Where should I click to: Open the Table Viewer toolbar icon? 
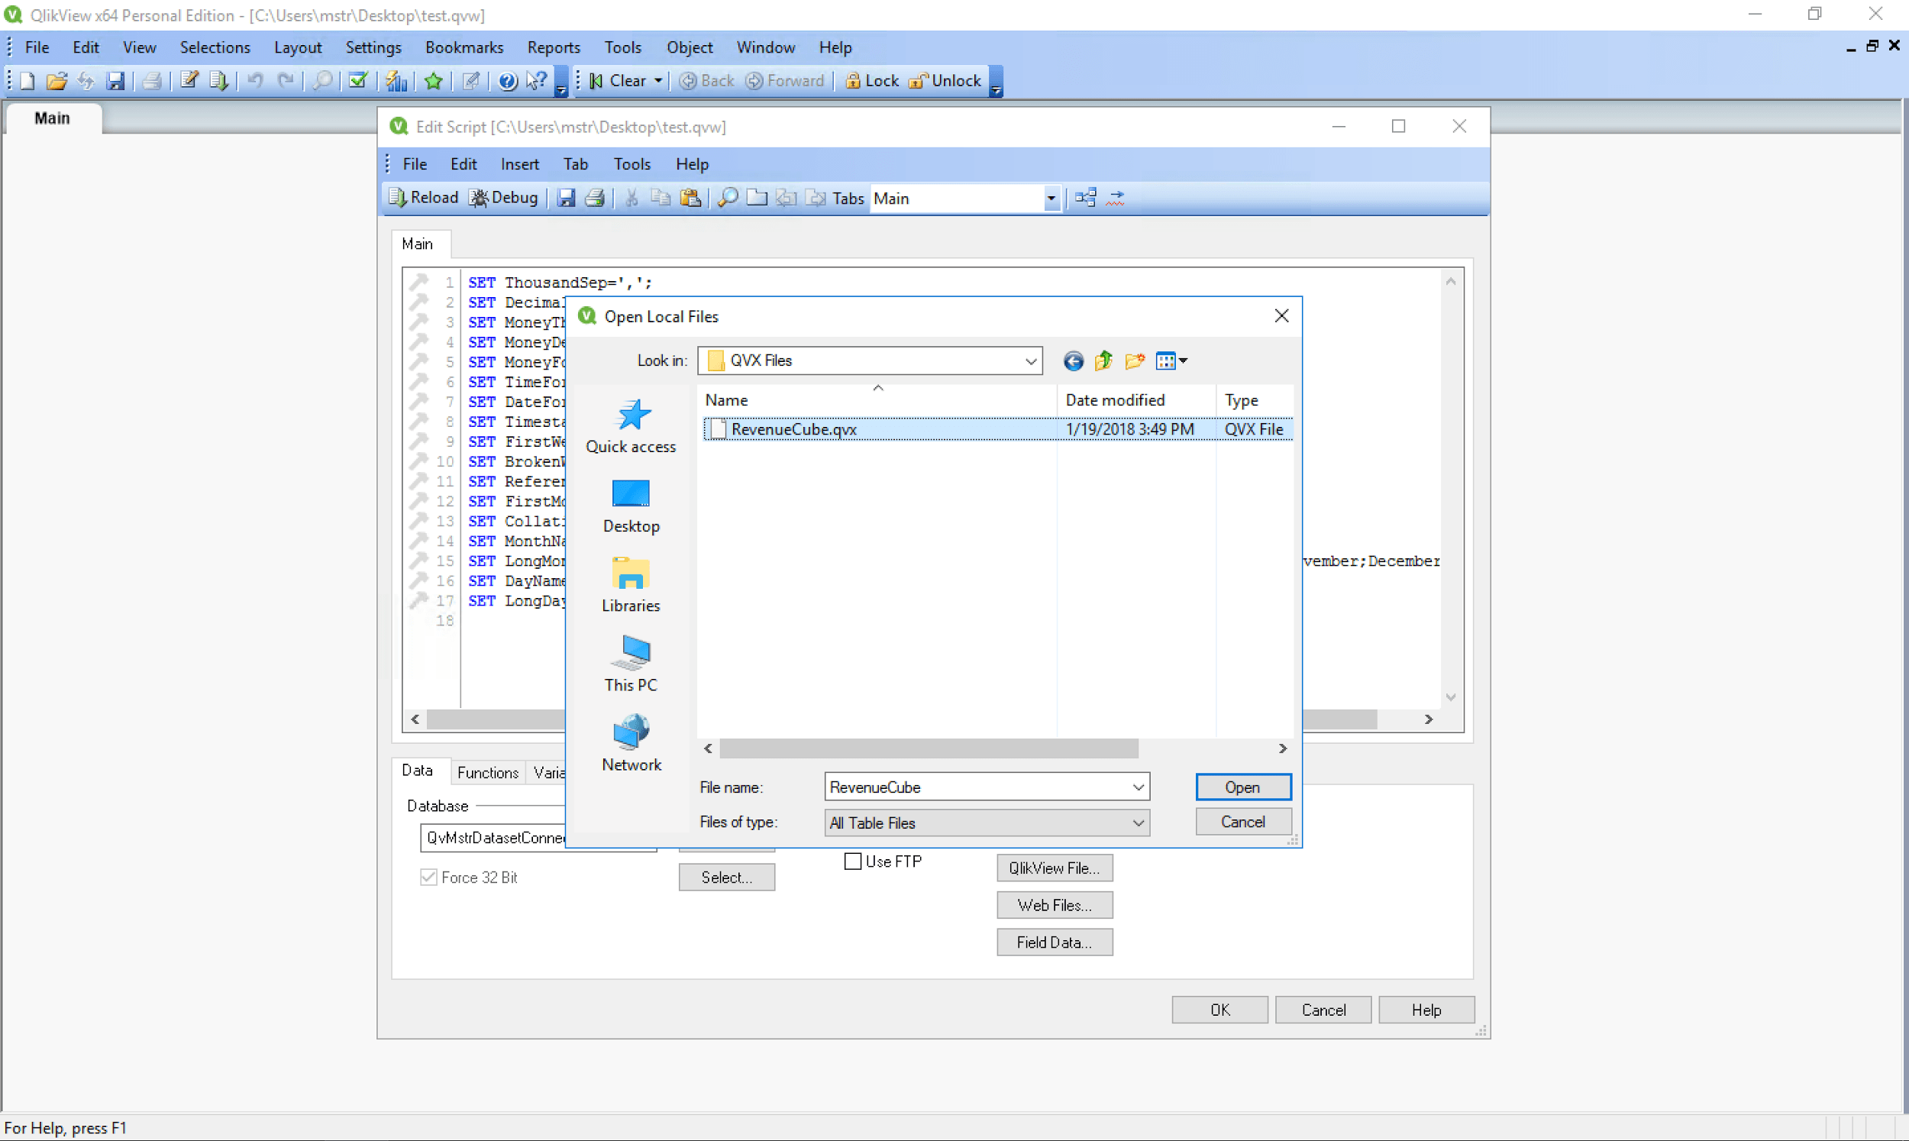tap(1085, 198)
